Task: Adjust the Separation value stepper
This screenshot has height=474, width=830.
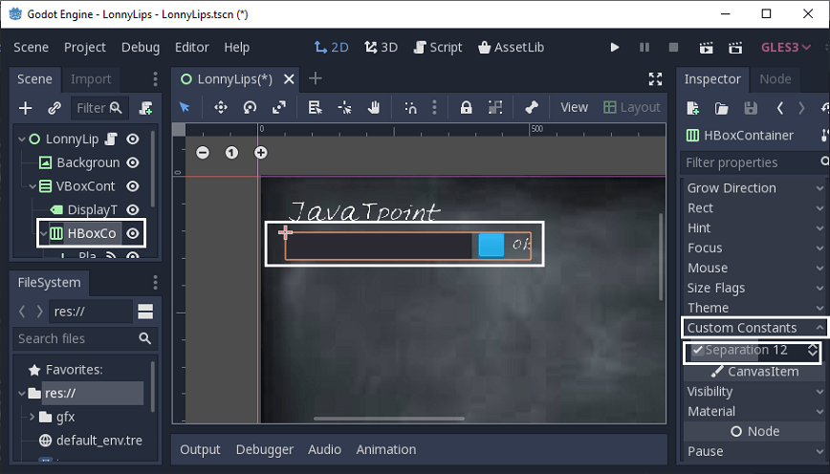Action: coord(813,350)
